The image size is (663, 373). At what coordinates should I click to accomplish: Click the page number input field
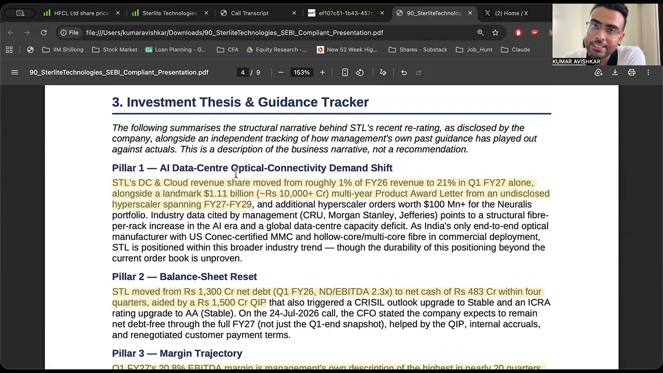tap(242, 73)
